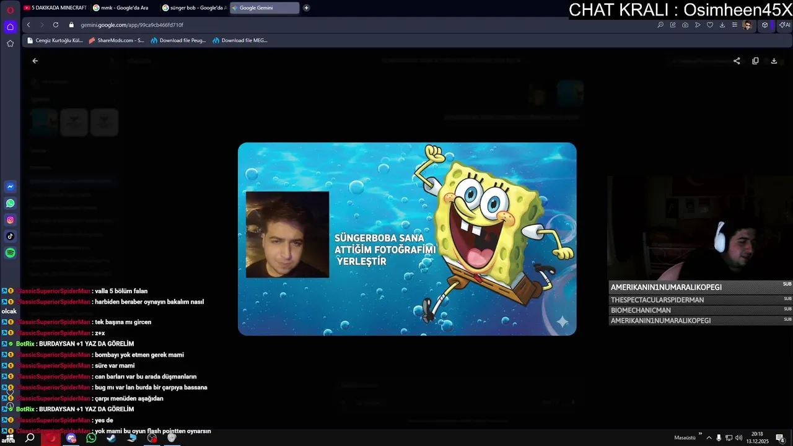Open the Windows notification center
The image size is (793, 446).
781,438
